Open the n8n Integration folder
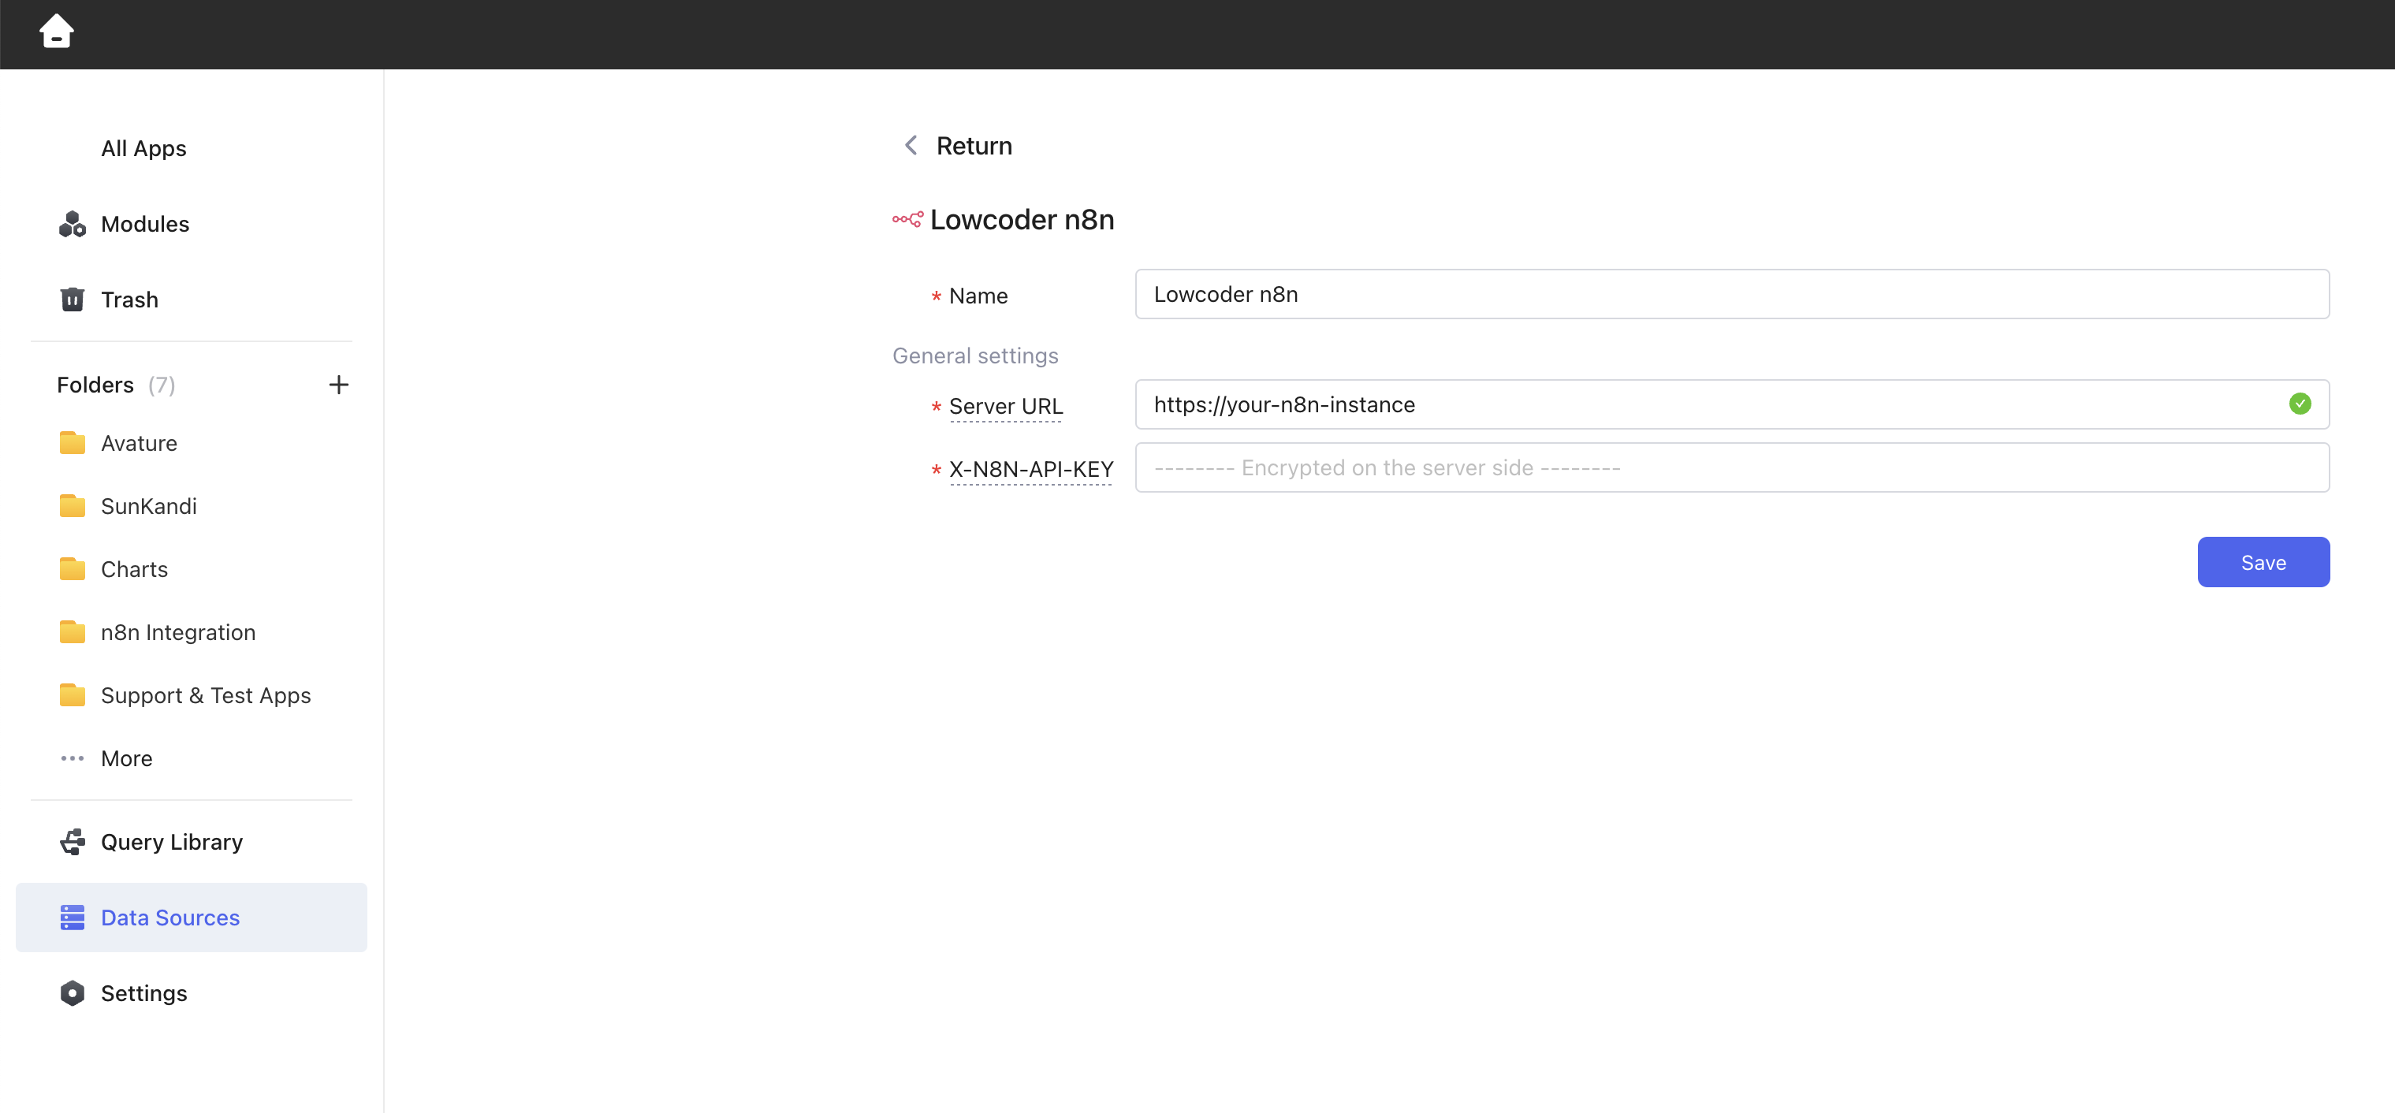 [177, 632]
